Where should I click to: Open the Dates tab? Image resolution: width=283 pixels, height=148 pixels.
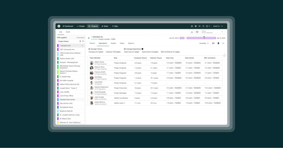(x=122, y=43)
